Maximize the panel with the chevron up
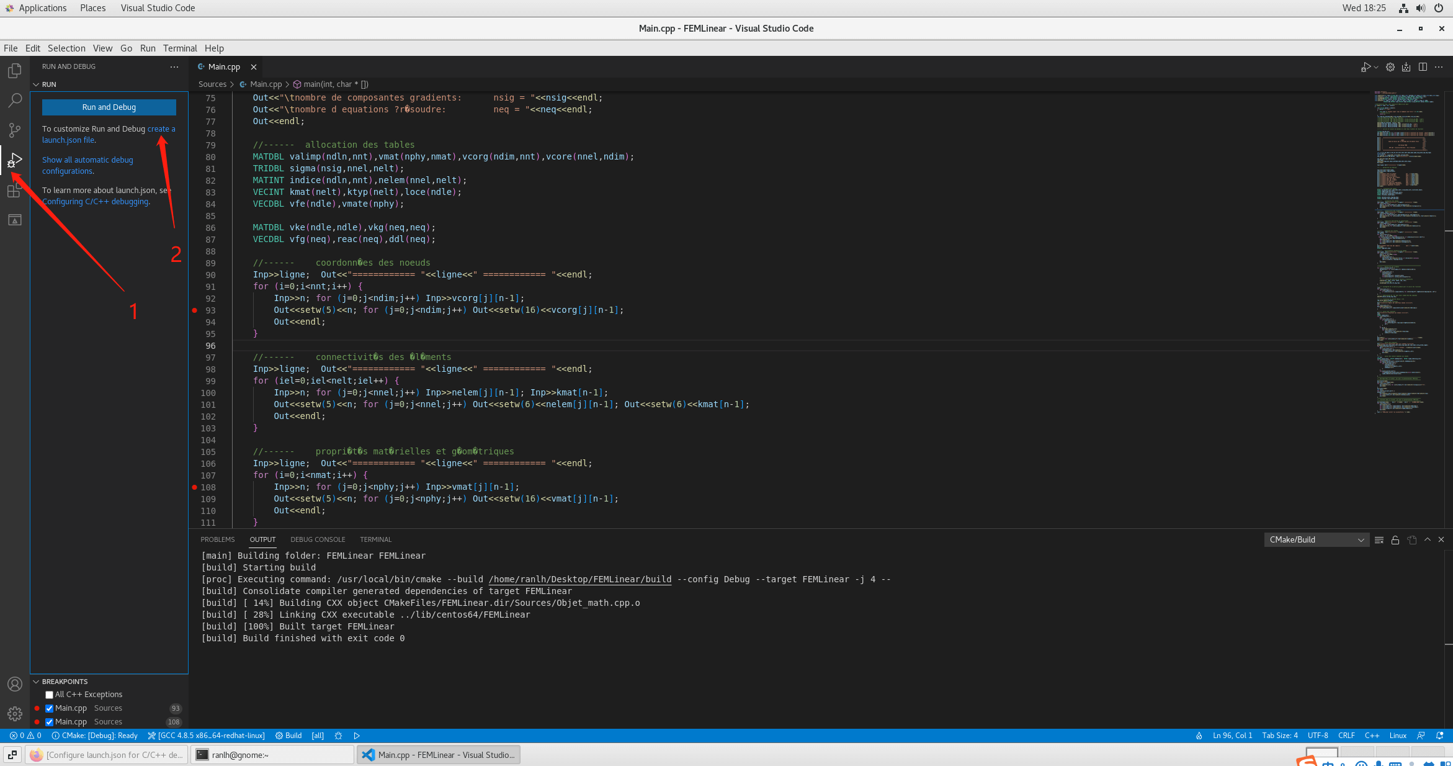This screenshot has width=1453, height=766. tap(1428, 540)
